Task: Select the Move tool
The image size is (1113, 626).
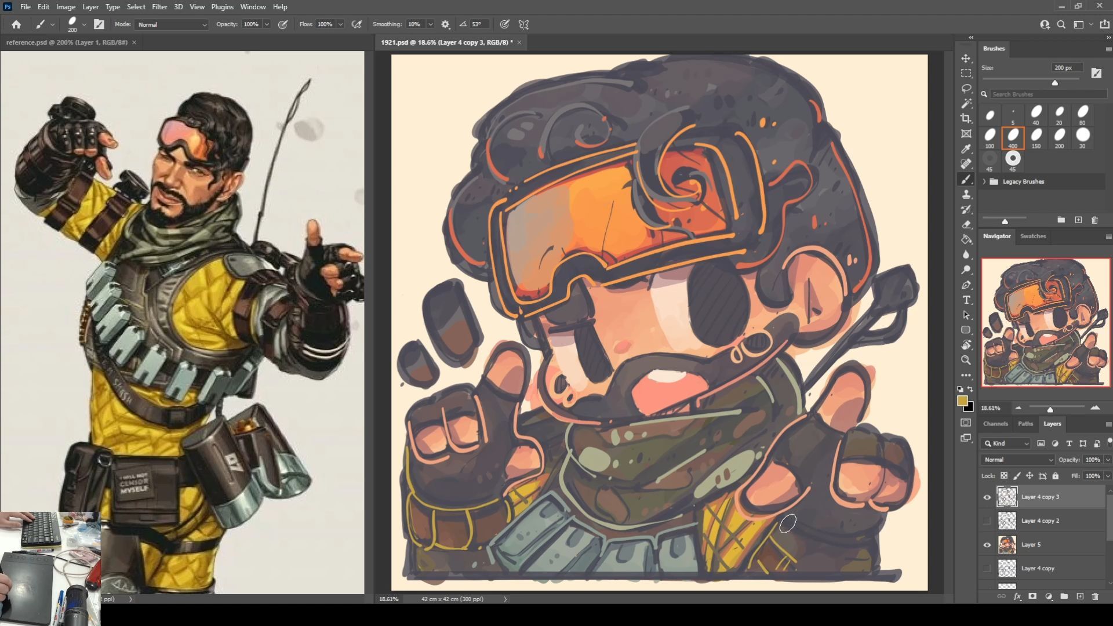Action: coord(966,59)
